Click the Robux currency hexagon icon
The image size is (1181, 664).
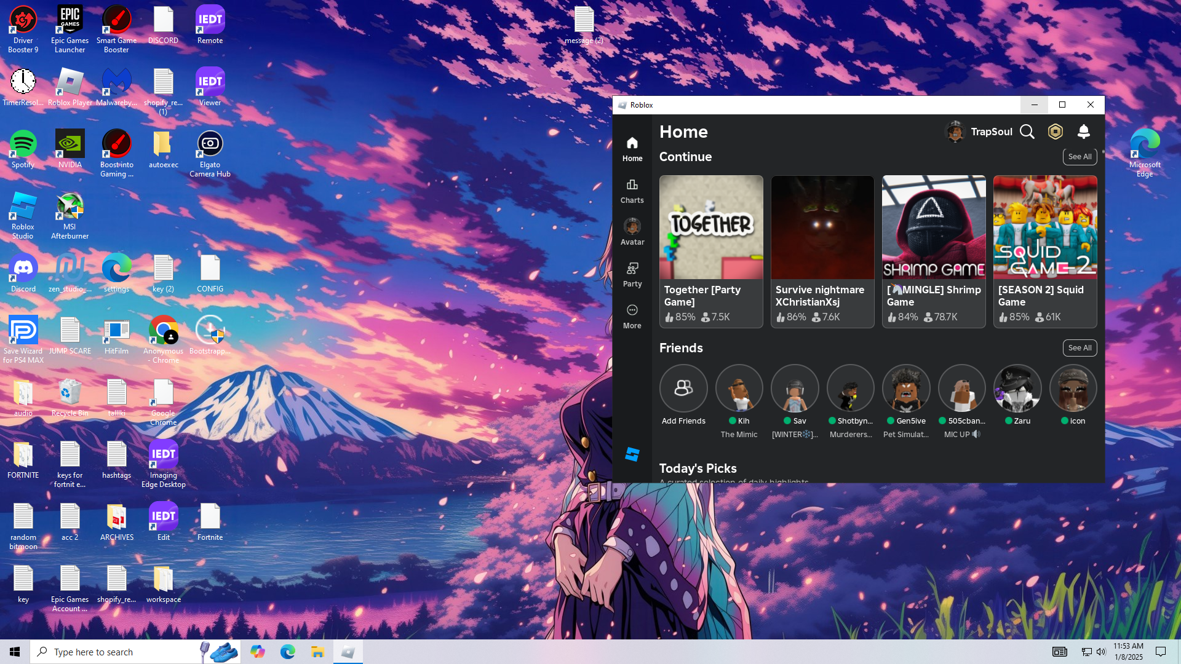[x=1056, y=132]
